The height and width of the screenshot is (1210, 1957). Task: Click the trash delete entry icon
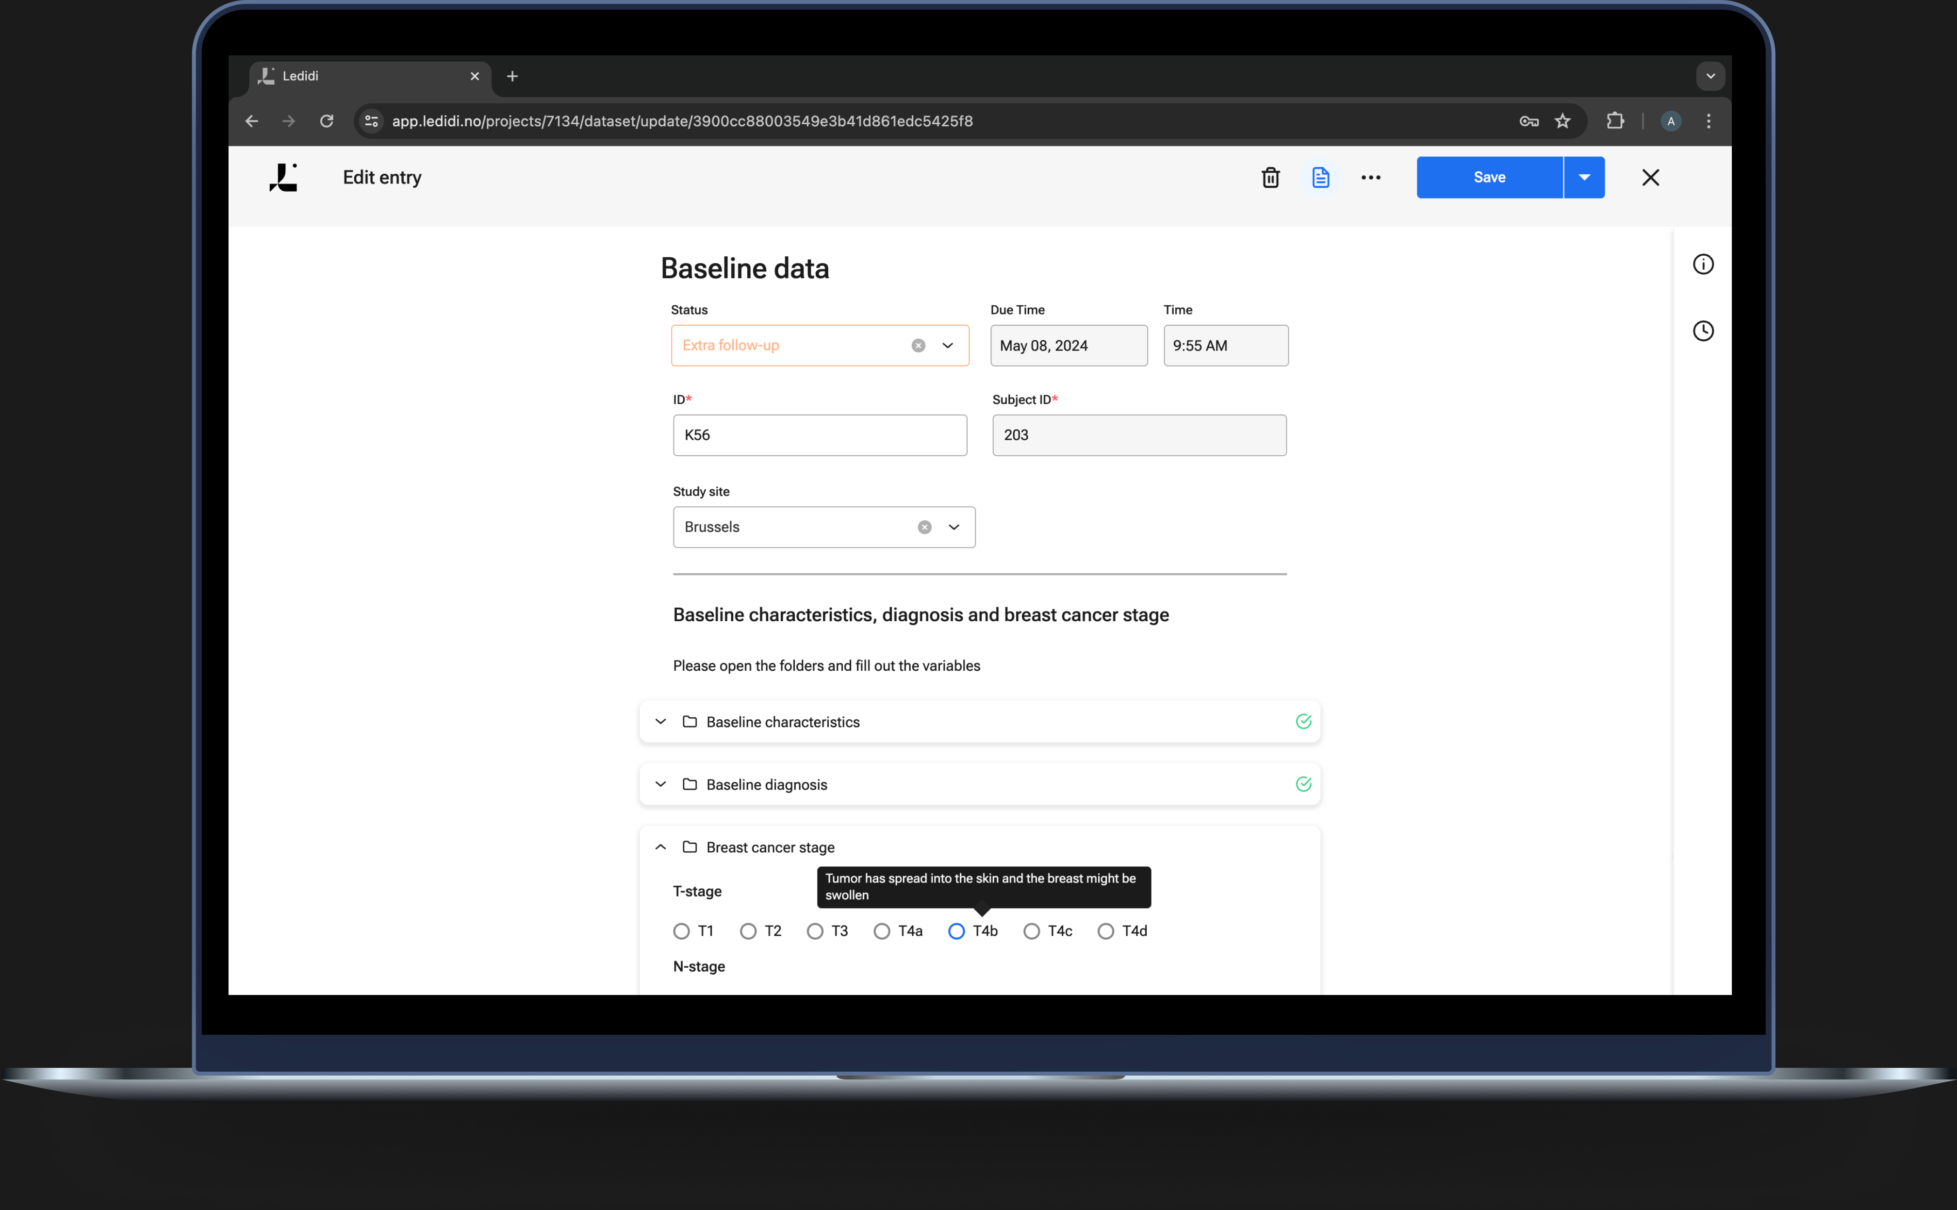(x=1270, y=178)
